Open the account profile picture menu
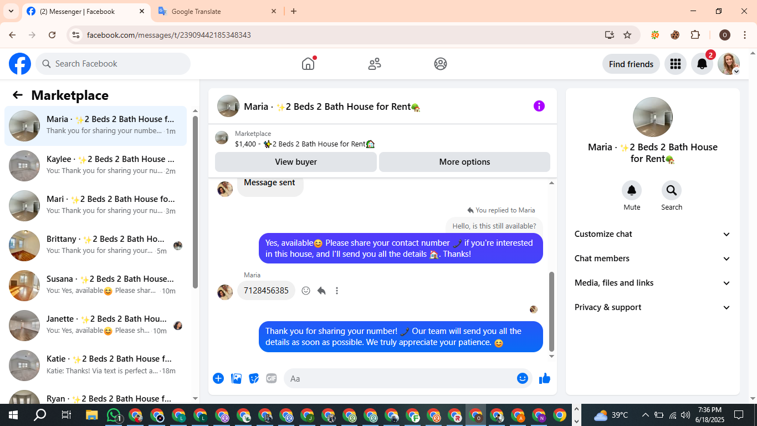This screenshot has height=426, width=757. coord(729,64)
